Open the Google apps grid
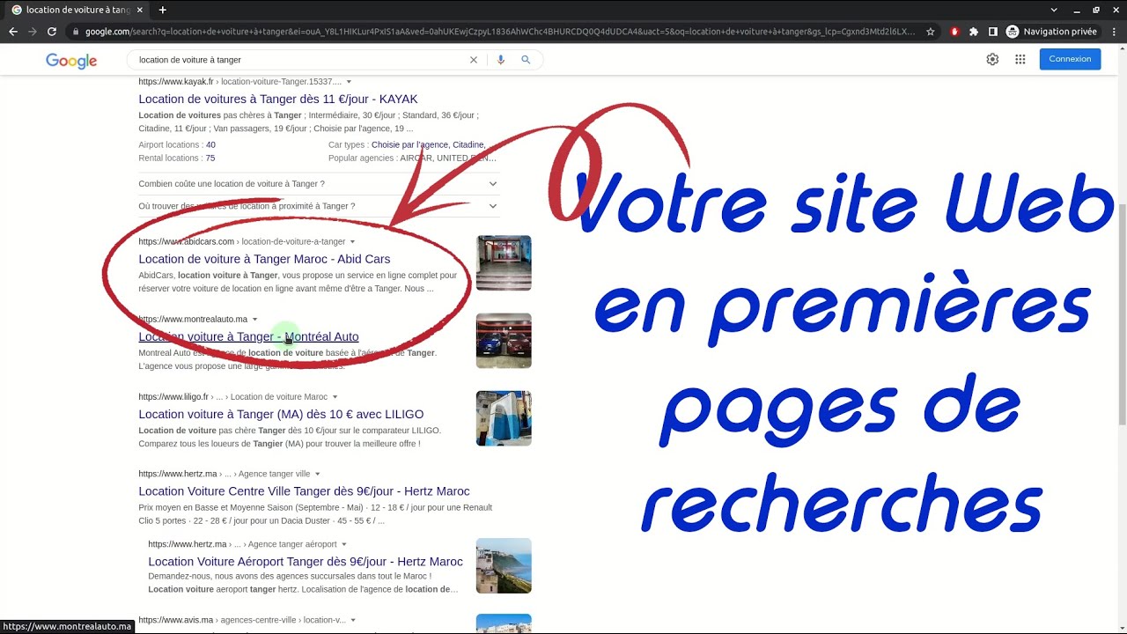This screenshot has width=1127, height=634. [1020, 59]
